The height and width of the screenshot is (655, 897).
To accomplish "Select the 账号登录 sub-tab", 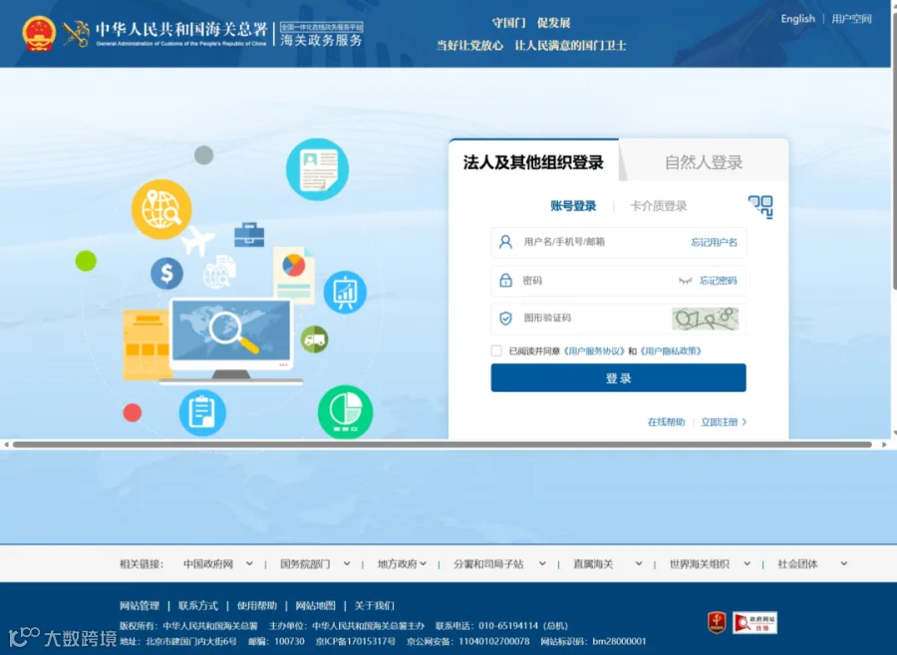I will pos(573,206).
